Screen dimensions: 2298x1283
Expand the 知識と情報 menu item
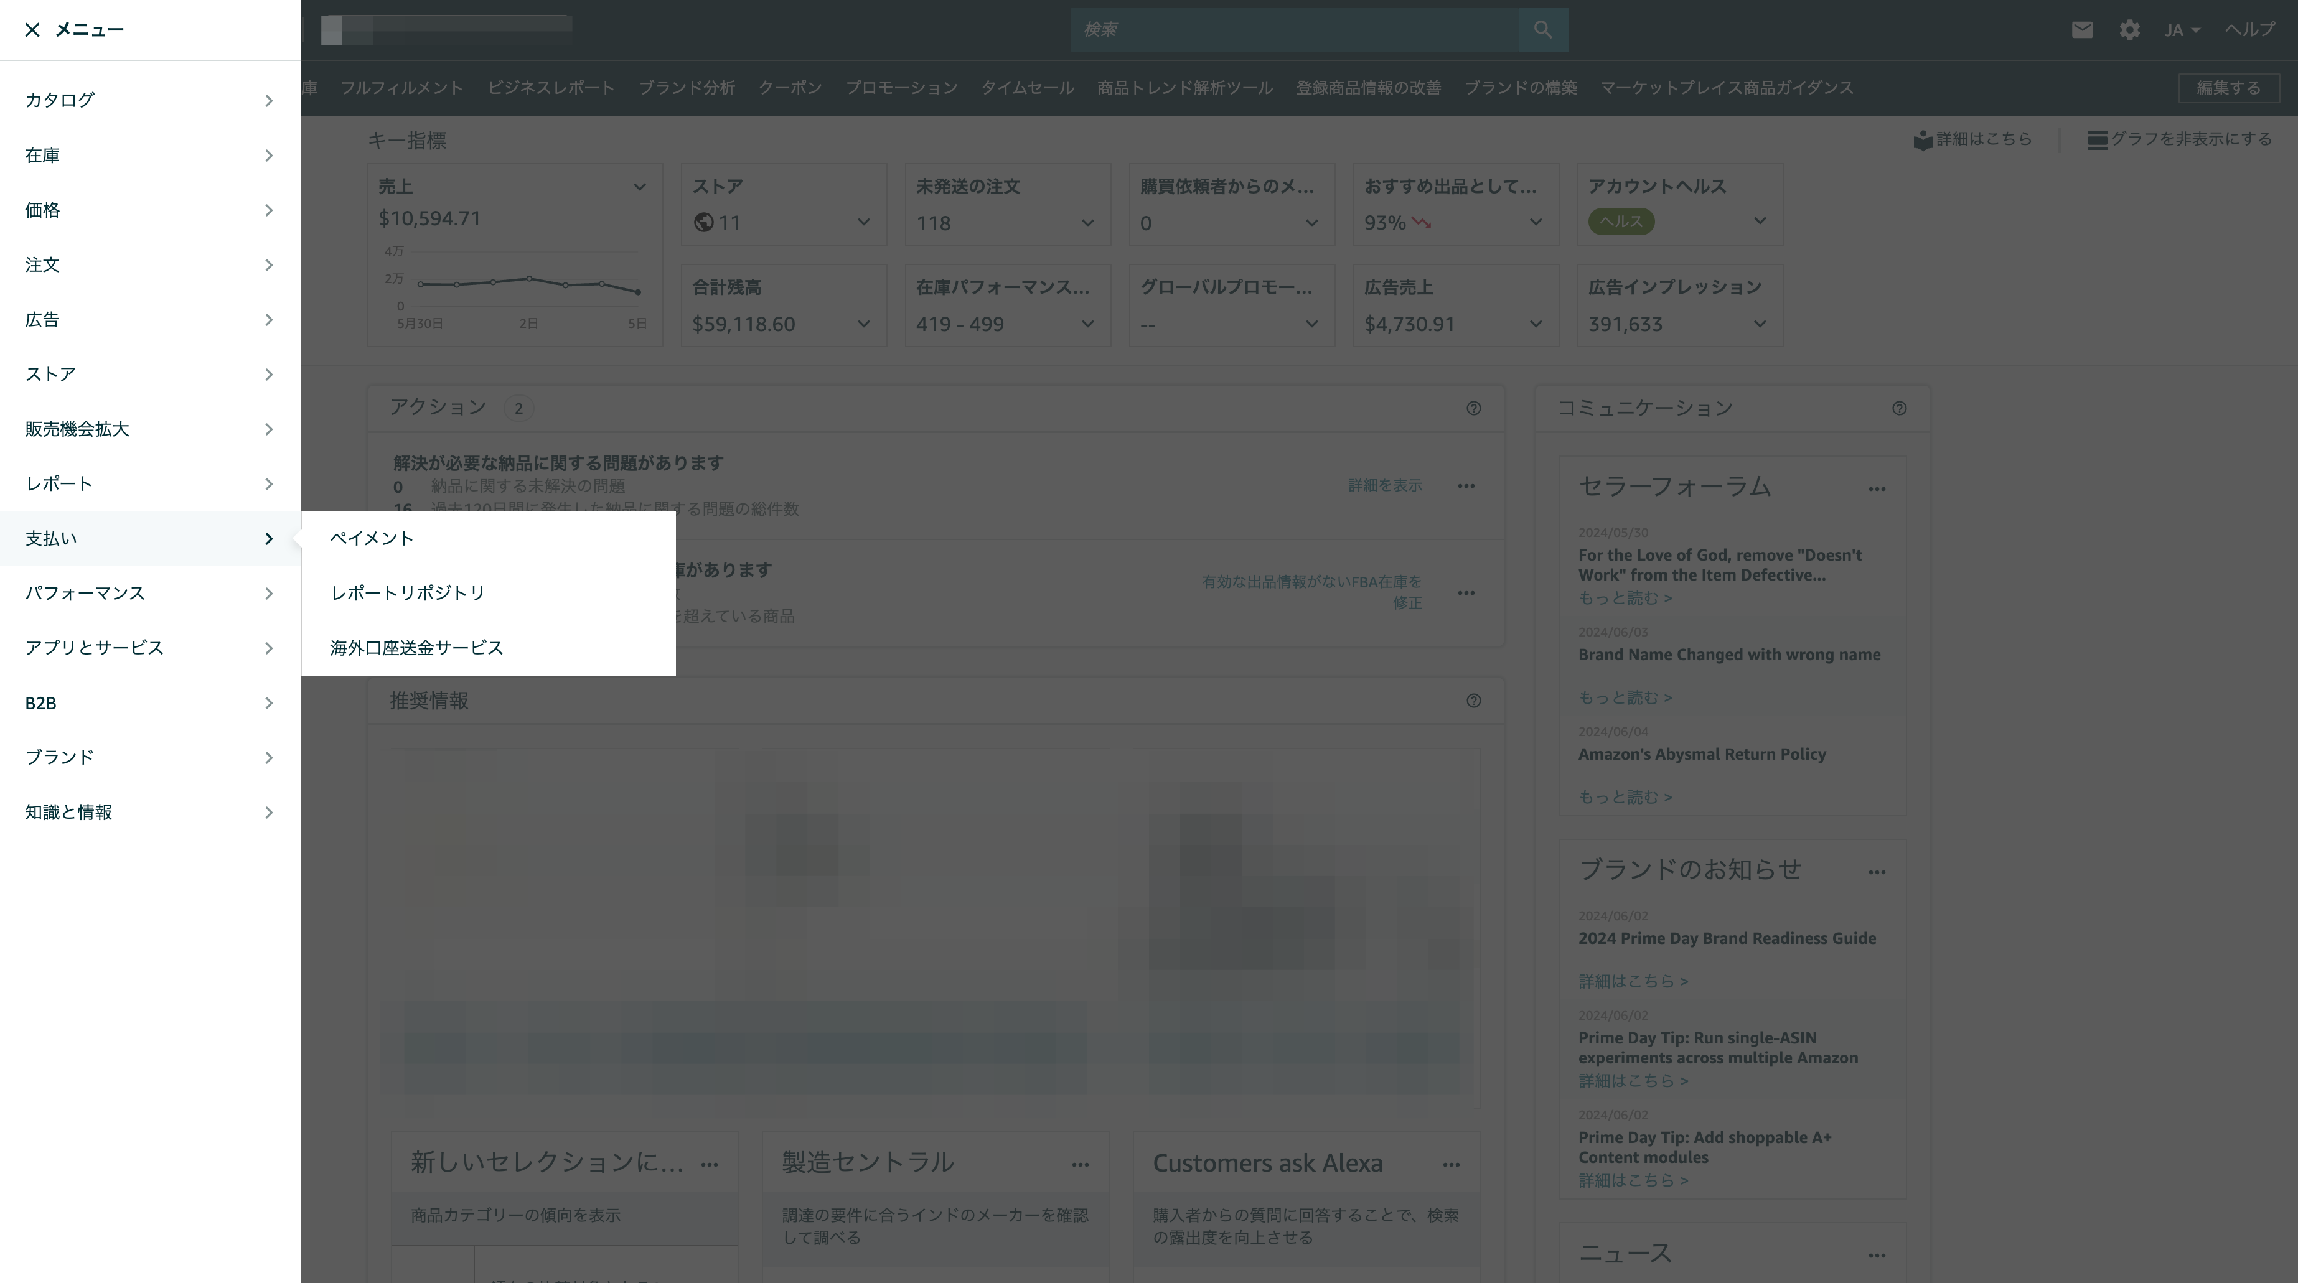tap(150, 812)
